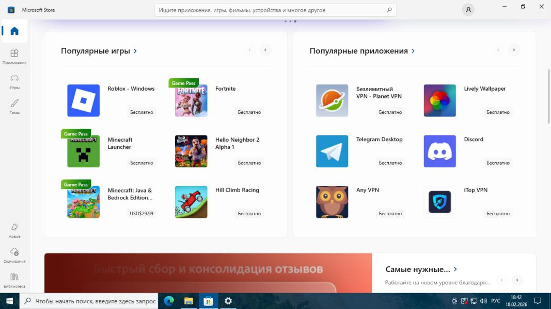Open the Home page in sidebar
Image resolution: width=551 pixels, height=309 pixels.
(x=14, y=31)
